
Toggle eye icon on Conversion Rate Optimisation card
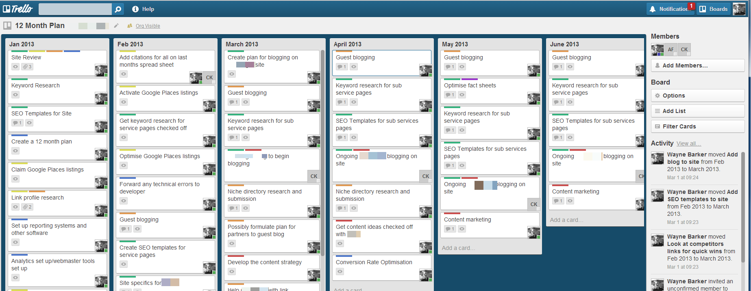[340, 271]
